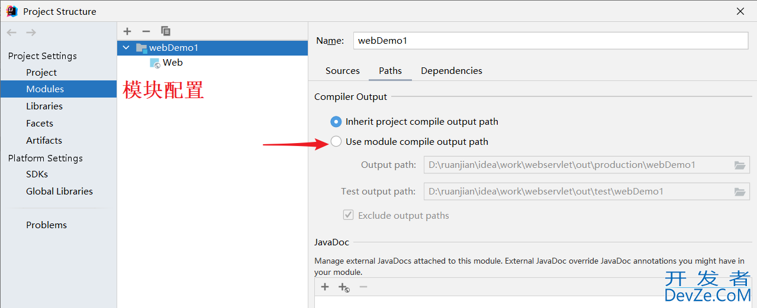Toggle Exclude output paths checkbox
Screen dimensions: 757x308
[x=349, y=215]
